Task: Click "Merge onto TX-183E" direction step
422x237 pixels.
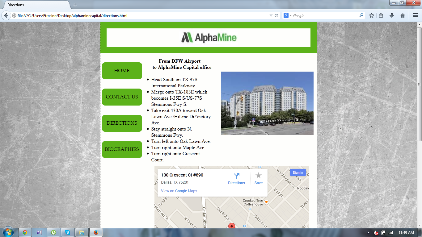Action: pyautogui.click(x=179, y=98)
